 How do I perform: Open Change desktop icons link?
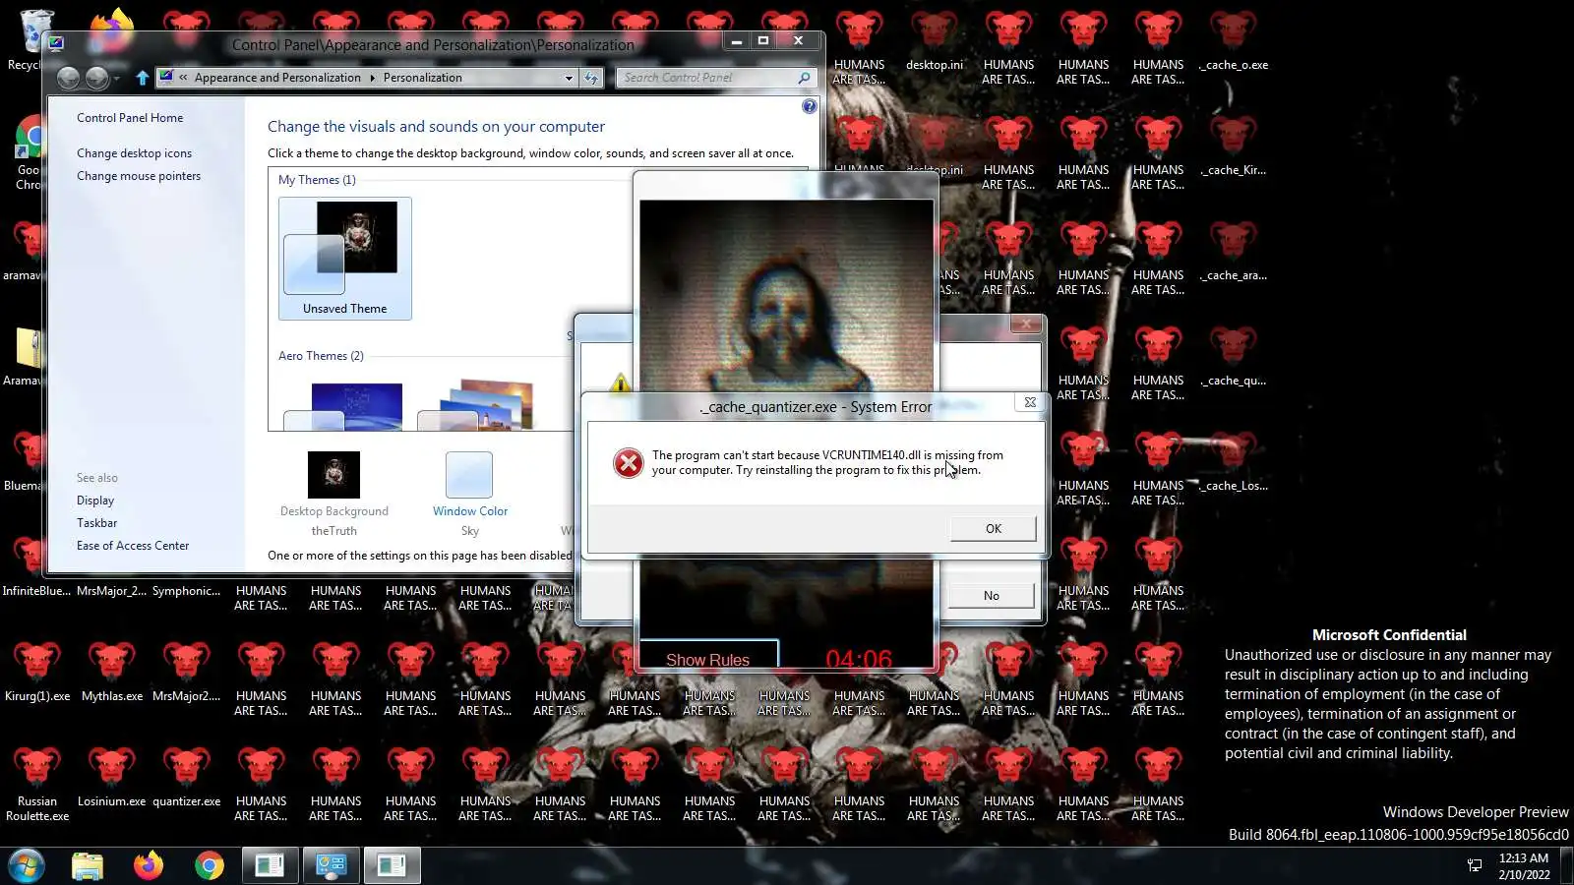tap(134, 153)
